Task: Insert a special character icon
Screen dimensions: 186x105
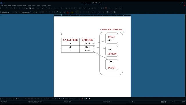Action: [84, 8]
